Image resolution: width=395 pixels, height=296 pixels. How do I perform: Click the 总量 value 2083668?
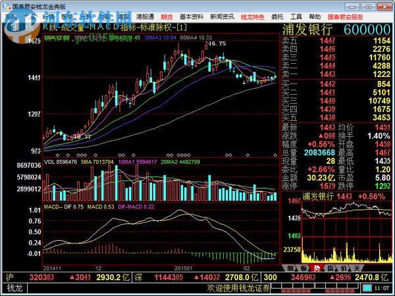click(x=319, y=153)
